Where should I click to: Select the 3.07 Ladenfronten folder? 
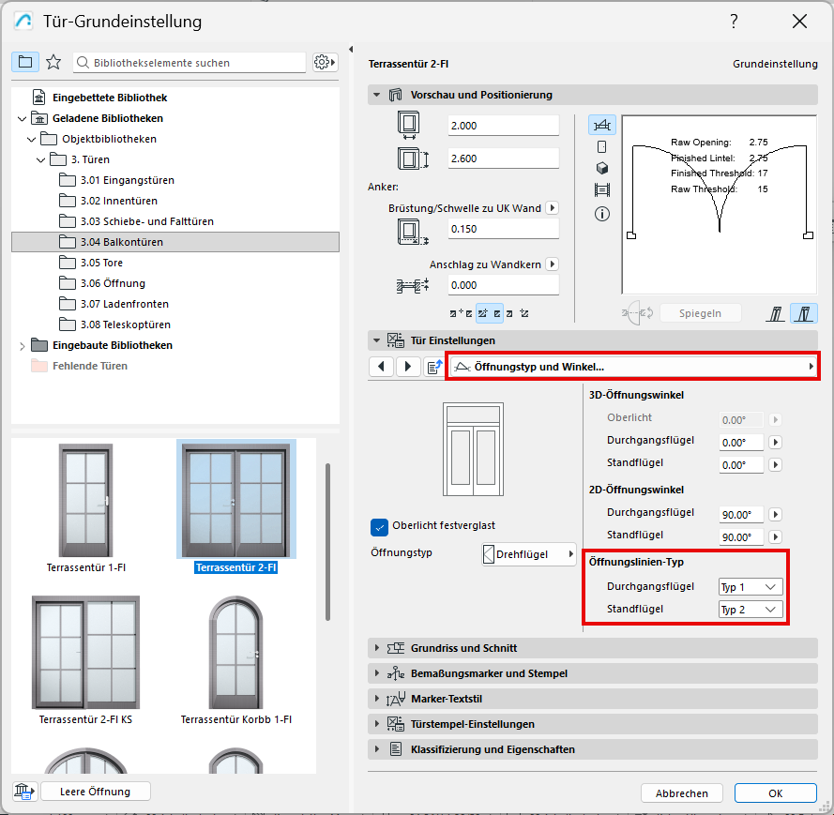114,304
